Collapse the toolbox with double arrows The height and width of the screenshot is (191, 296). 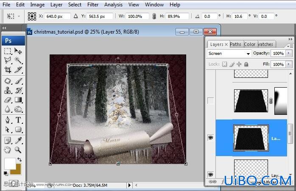tap(4, 28)
